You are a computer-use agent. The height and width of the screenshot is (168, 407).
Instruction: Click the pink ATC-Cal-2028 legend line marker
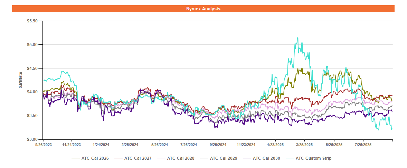click(x=161, y=158)
